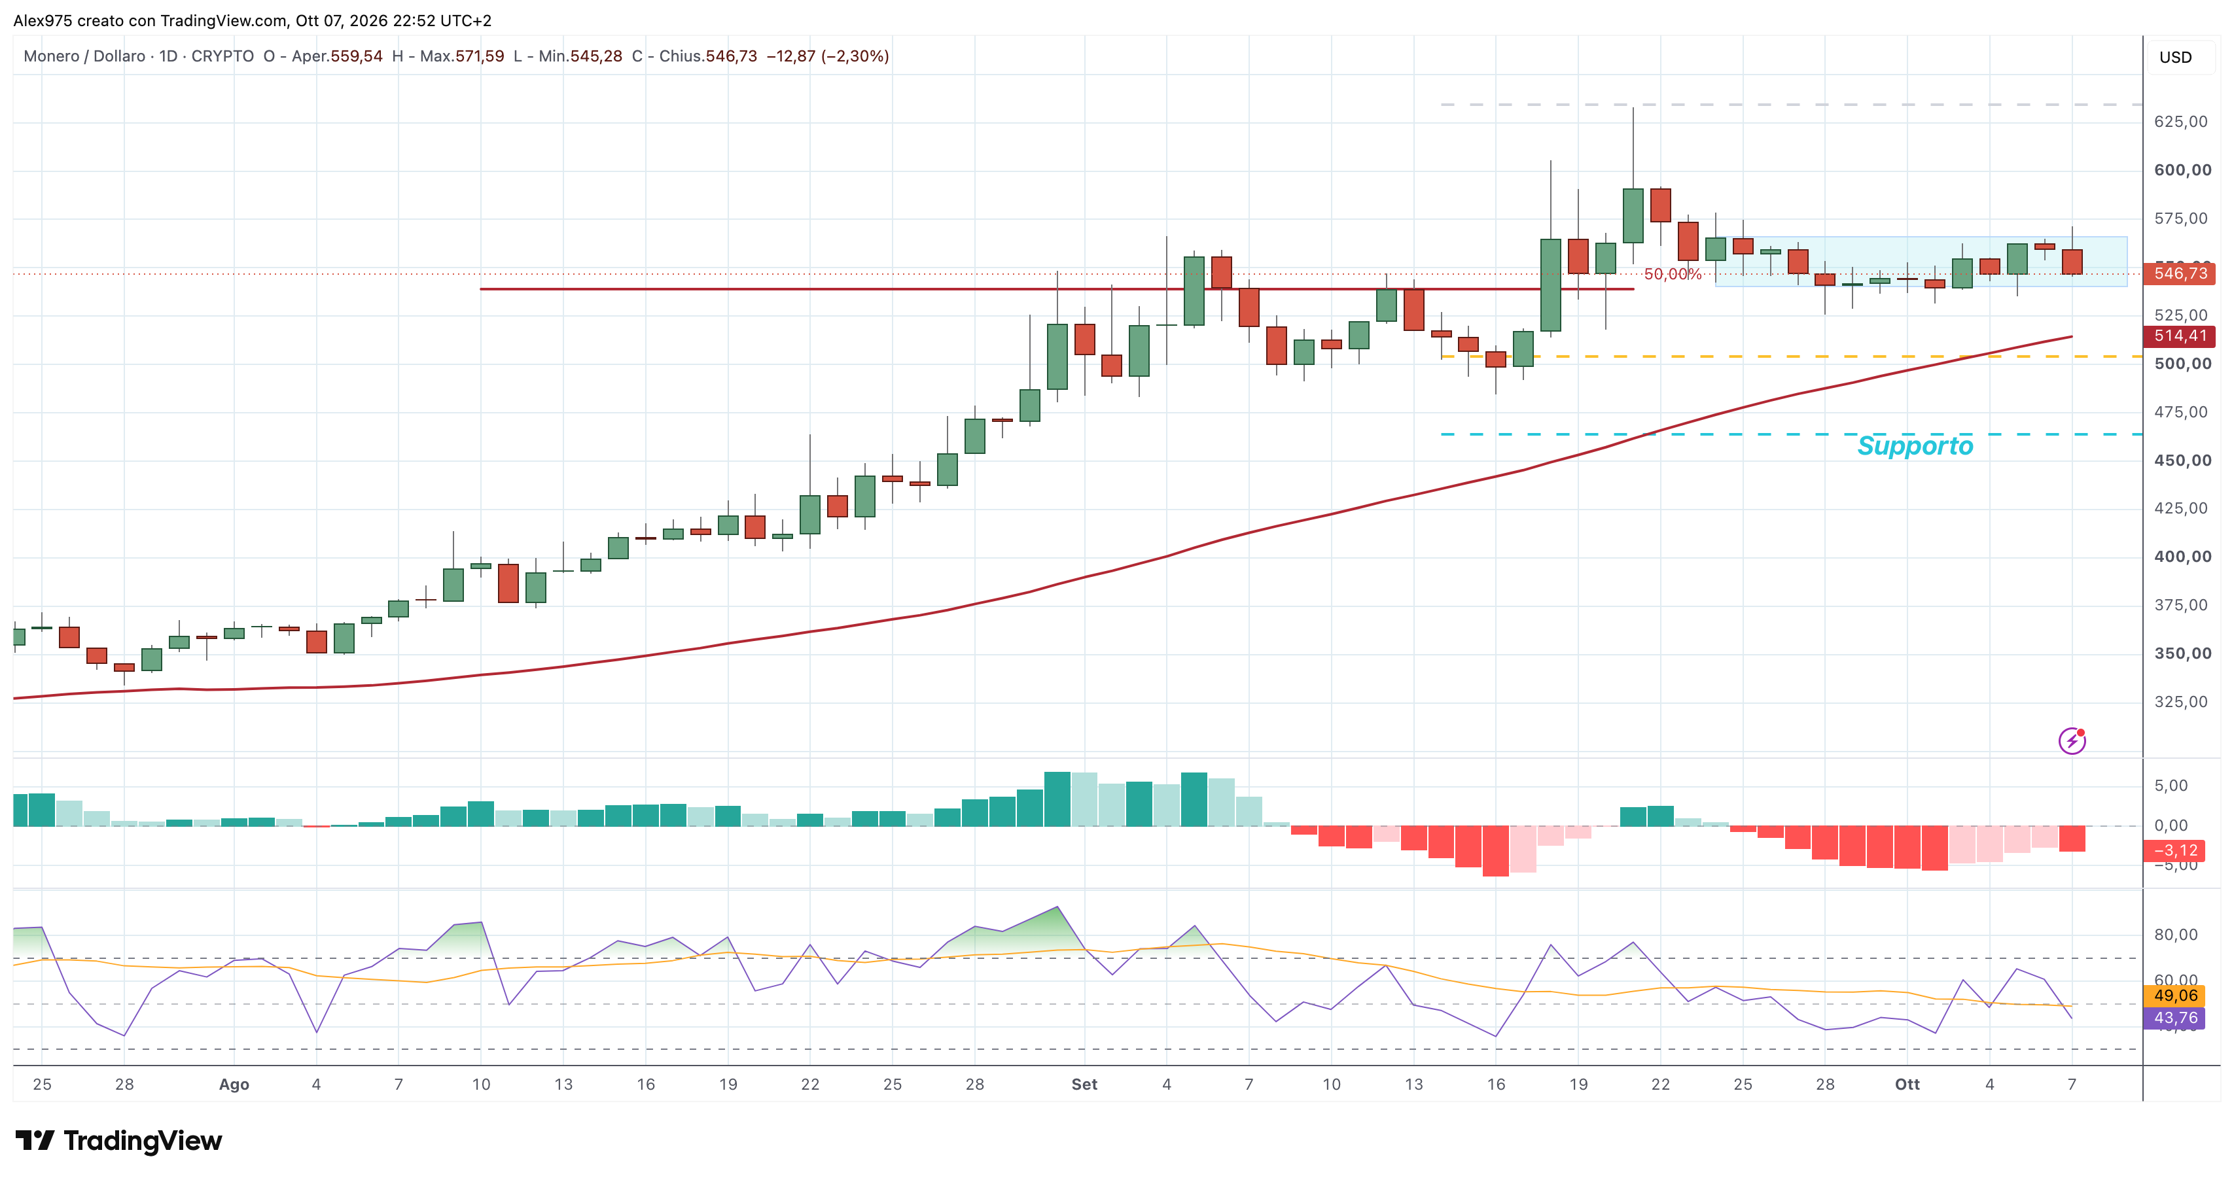Viewport: 2234px width, 1180px height.
Task: Click the 5,00 histogram axis label
Action: [2171, 786]
